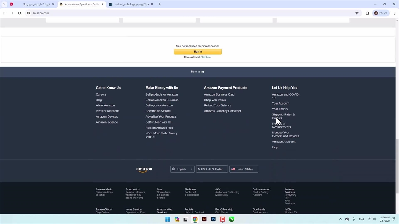Open the English language selector

click(182, 169)
